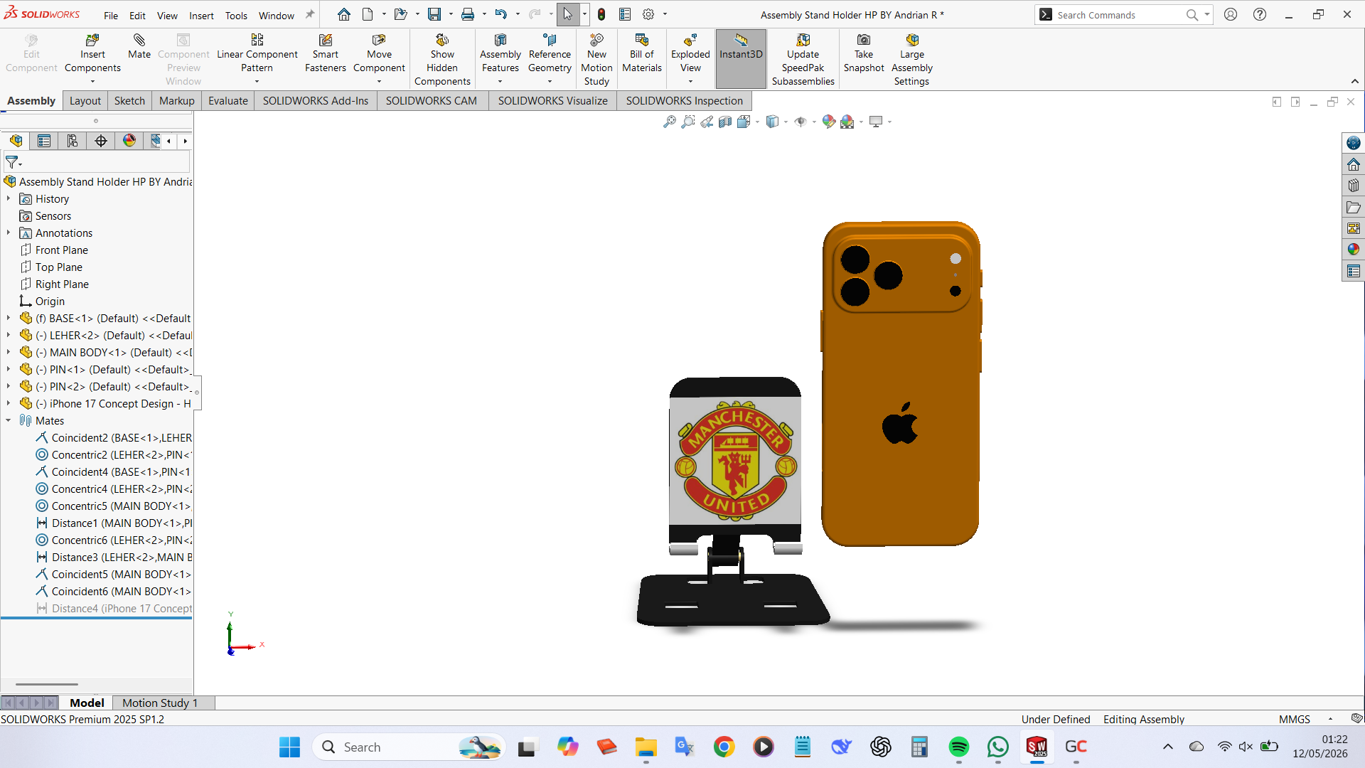Open Windows Start menu
This screenshot has width=1365, height=768.
pyautogui.click(x=289, y=747)
